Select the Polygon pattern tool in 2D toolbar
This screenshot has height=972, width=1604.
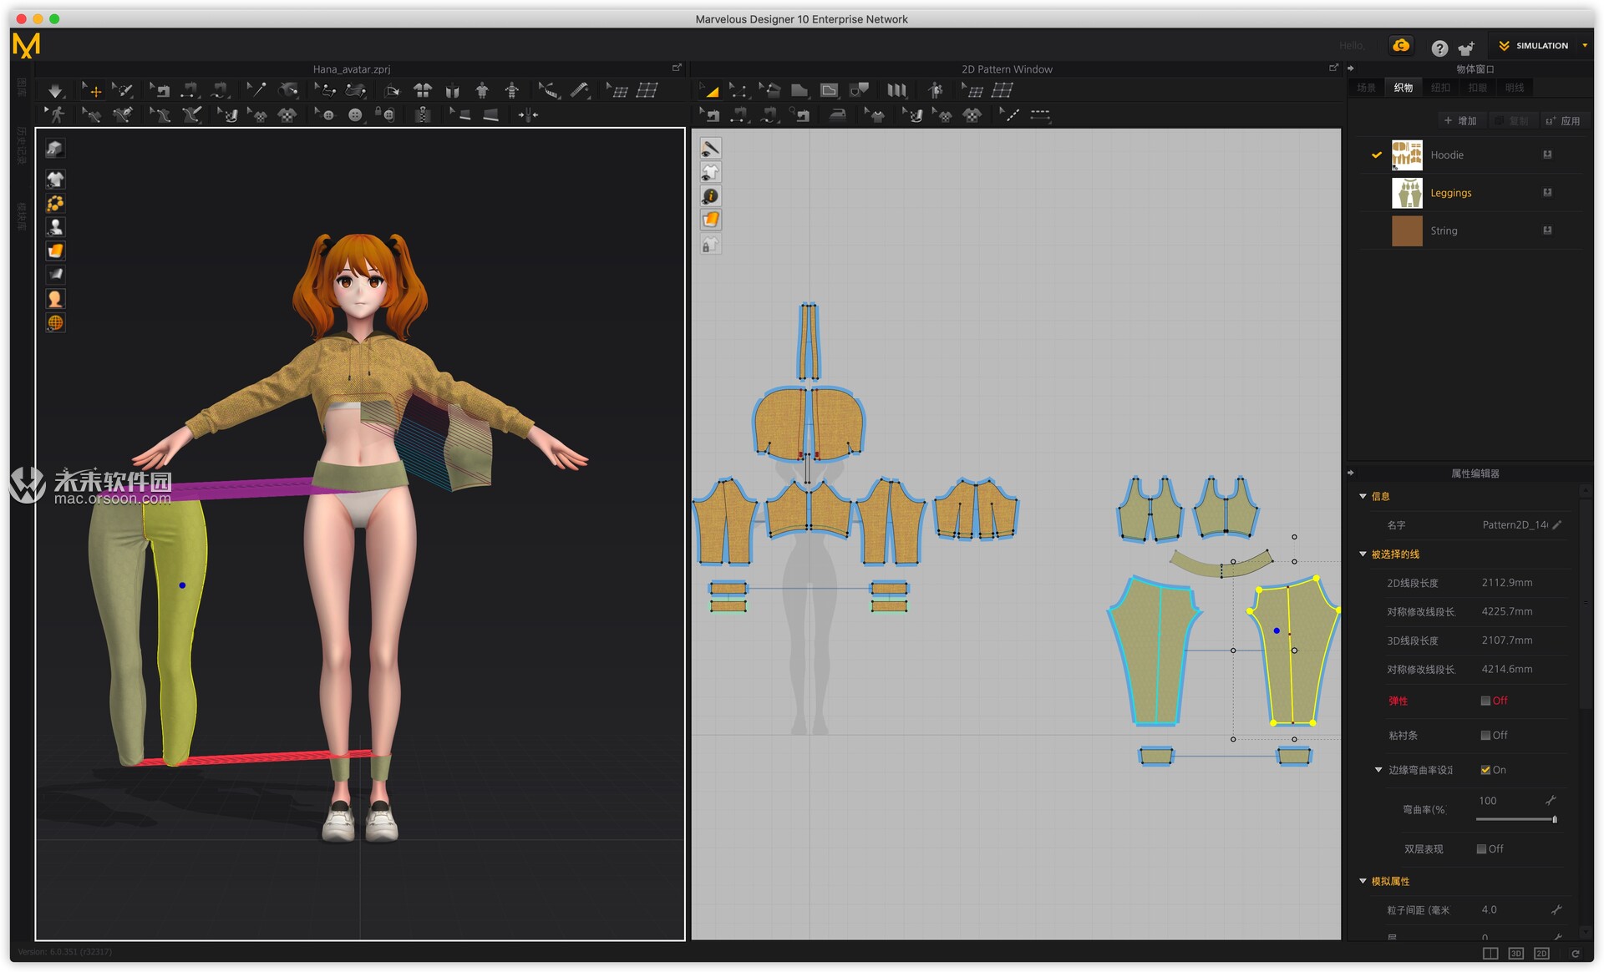point(799,90)
